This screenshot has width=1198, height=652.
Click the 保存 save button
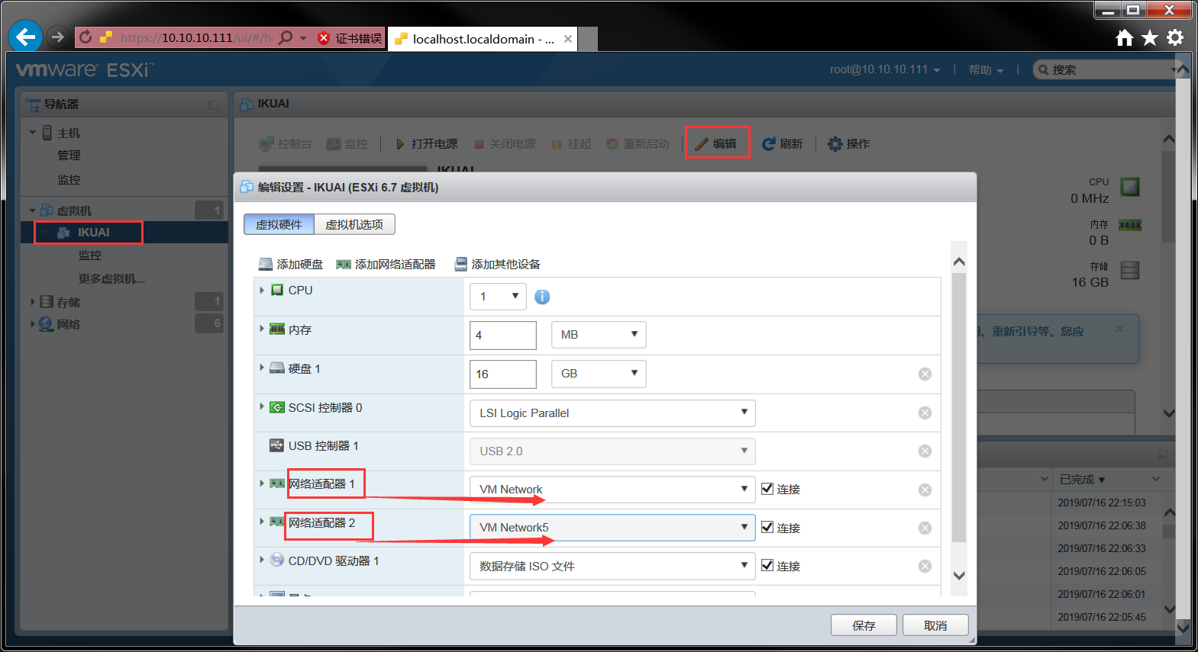pos(864,625)
